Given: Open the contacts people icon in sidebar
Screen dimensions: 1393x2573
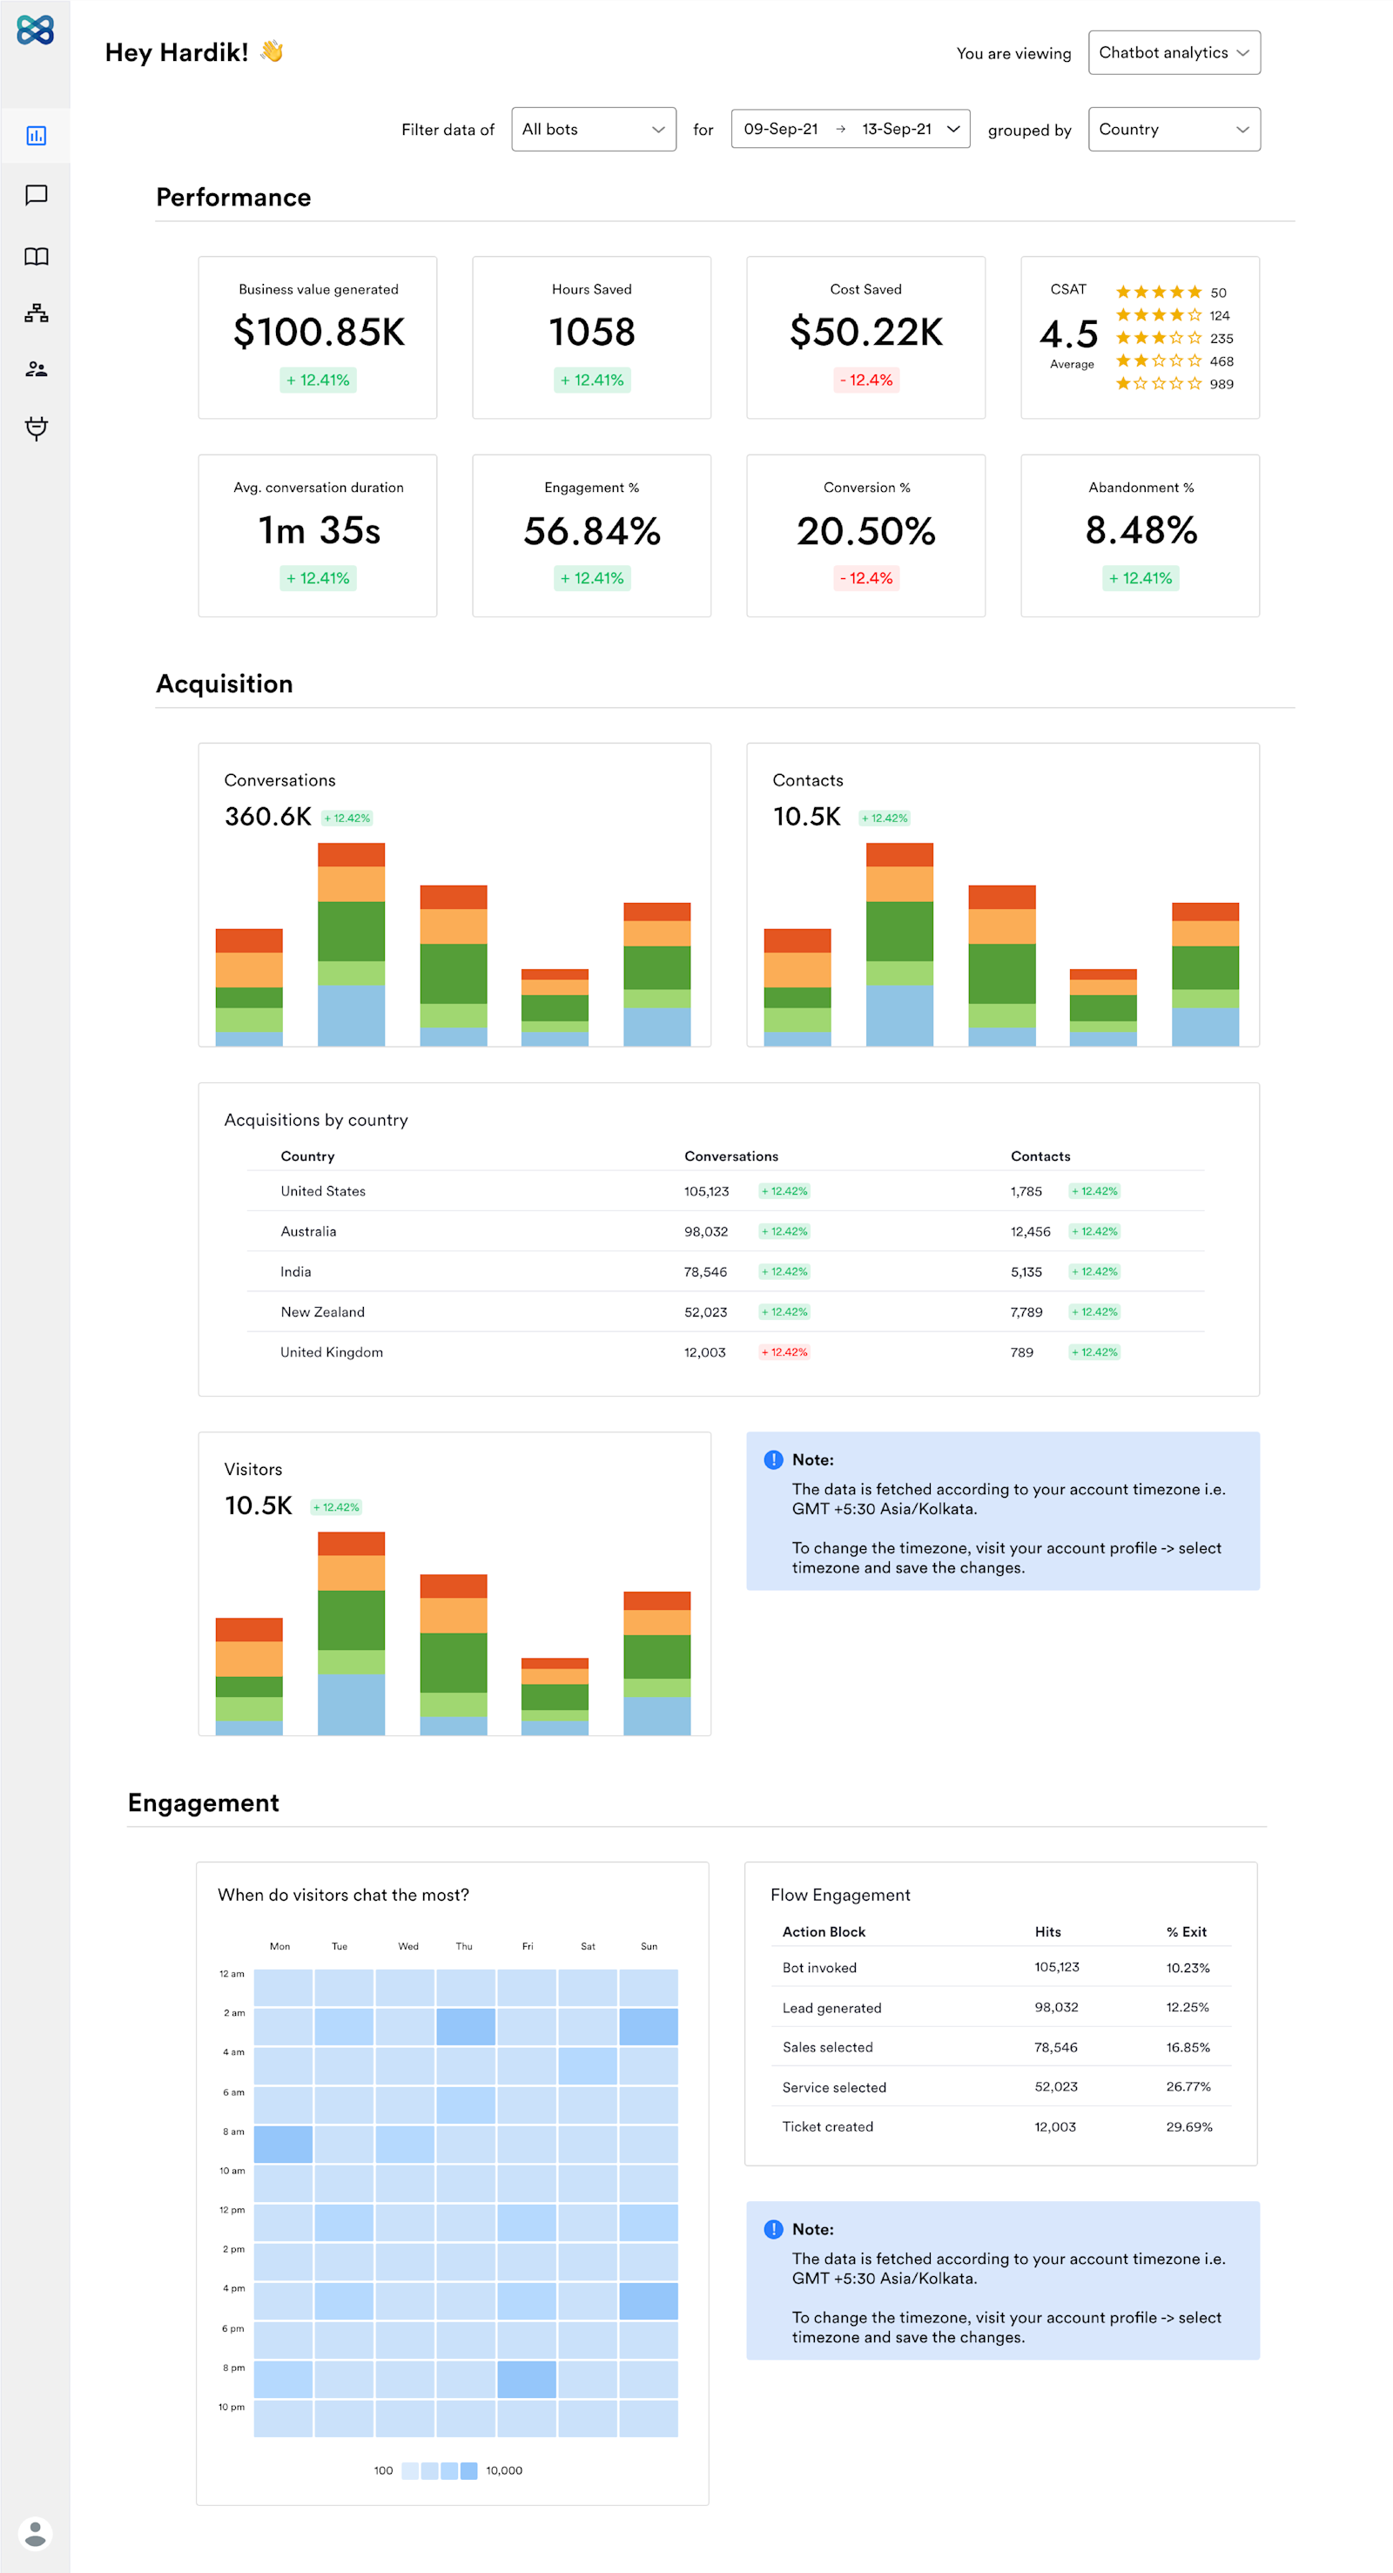Looking at the screenshot, I should tap(36, 369).
